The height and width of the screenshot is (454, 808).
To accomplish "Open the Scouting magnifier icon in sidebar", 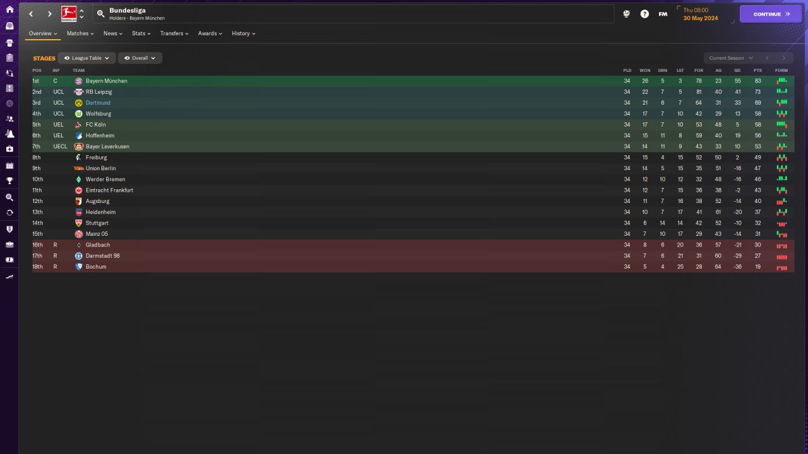I will pos(9,197).
